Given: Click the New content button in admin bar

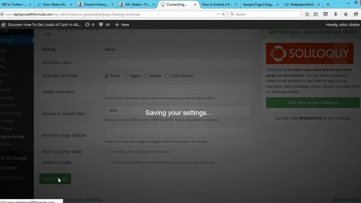Looking at the screenshot, I should pyautogui.click(x=122, y=25).
